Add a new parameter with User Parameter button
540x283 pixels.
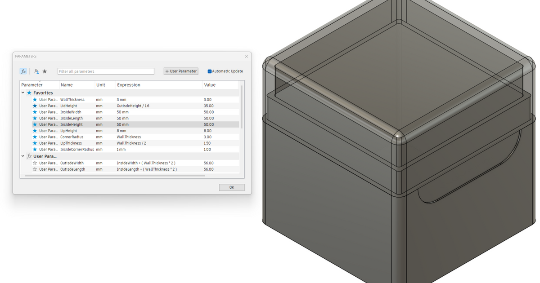pyautogui.click(x=180, y=71)
